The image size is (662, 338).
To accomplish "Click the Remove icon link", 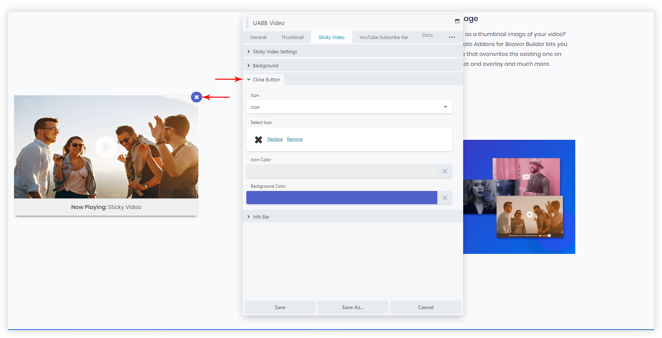I will pos(294,139).
